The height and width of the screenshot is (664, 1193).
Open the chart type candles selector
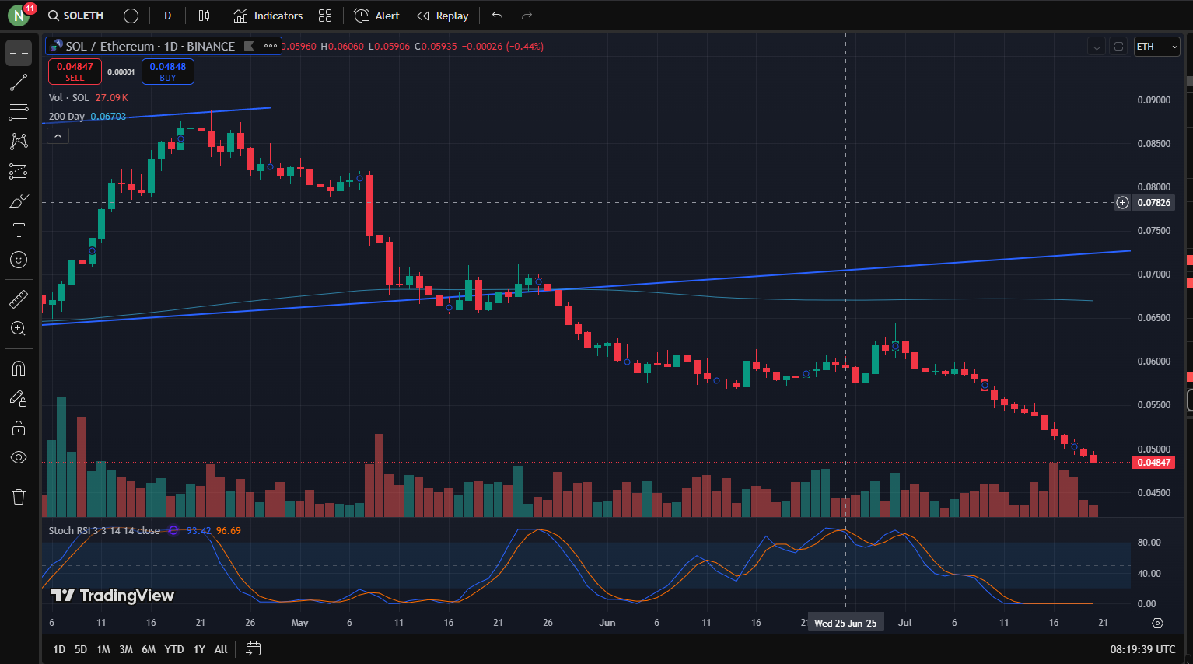click(x=204, y=16)
